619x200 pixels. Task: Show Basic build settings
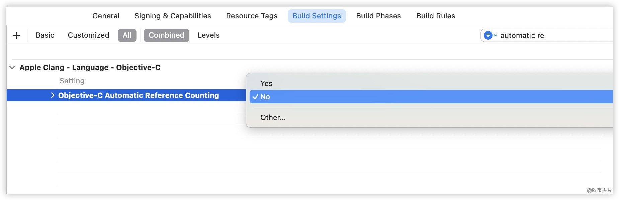(45, 35)
